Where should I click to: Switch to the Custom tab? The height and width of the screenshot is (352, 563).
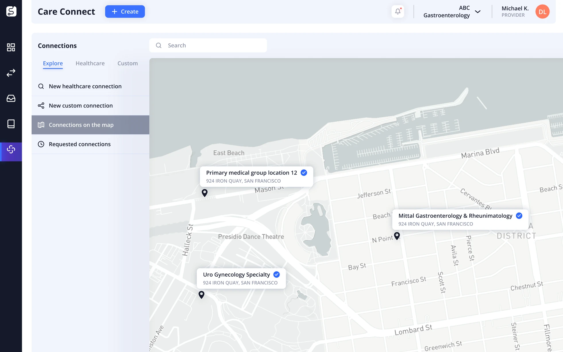click(x=128, y=63)
